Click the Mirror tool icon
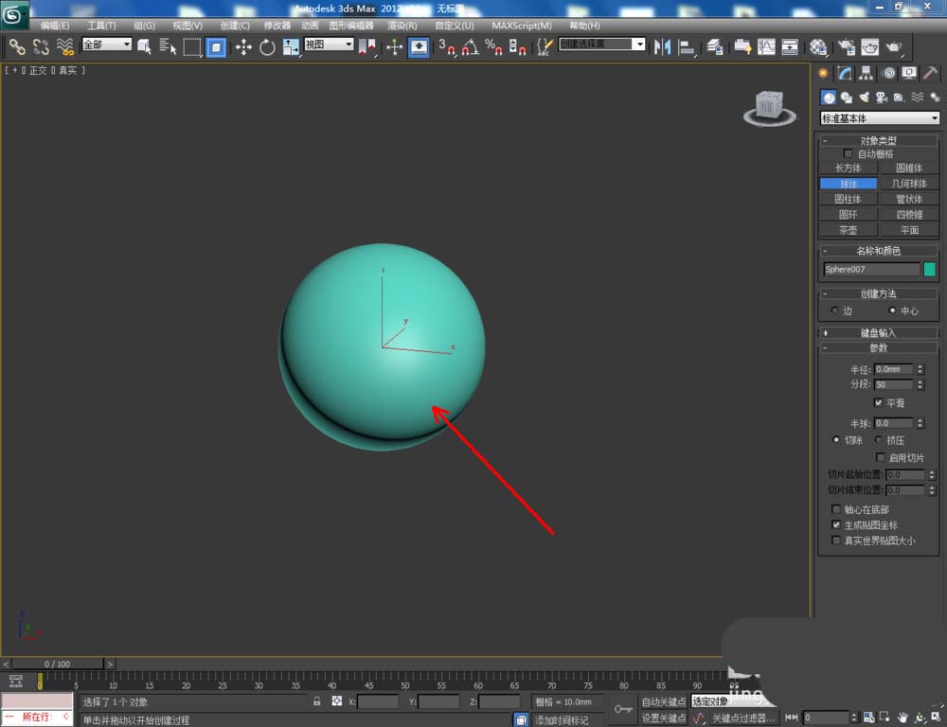This screenshot has height=727, width=947. [662, 46]
